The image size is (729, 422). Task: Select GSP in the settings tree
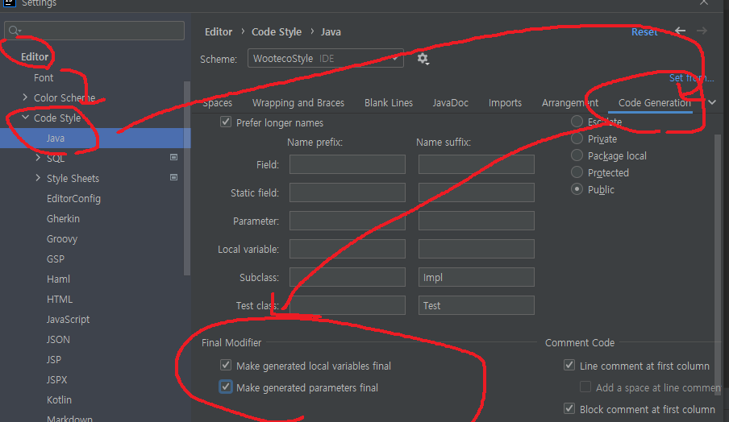click(x=56, y=259)
